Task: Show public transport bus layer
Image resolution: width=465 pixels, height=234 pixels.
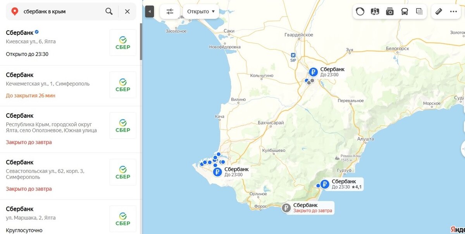Action: click(x=404, y=11)
